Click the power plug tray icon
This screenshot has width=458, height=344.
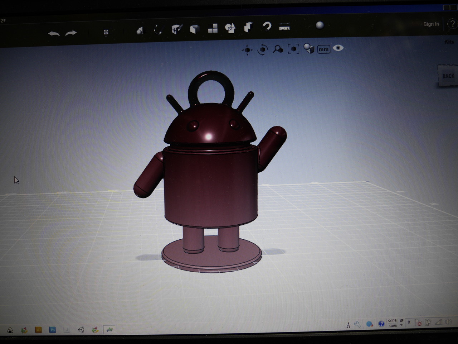[428, 322]
